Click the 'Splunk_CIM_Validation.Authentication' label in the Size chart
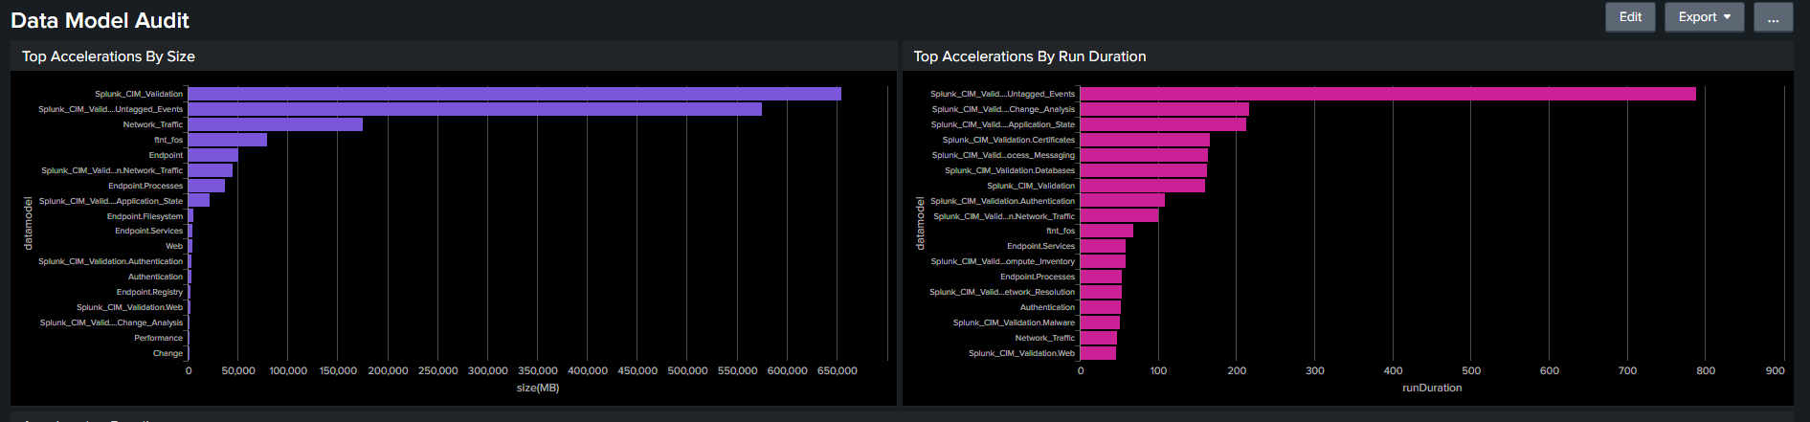The image size is (1810, 422). pos(110,261)
